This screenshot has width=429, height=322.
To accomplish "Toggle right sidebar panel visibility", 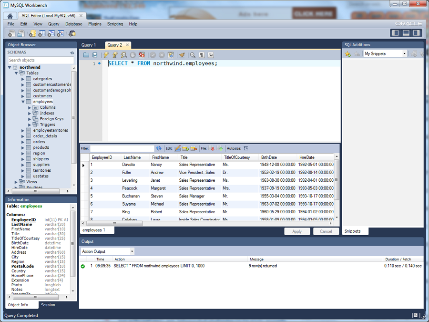I will point(417,33).
